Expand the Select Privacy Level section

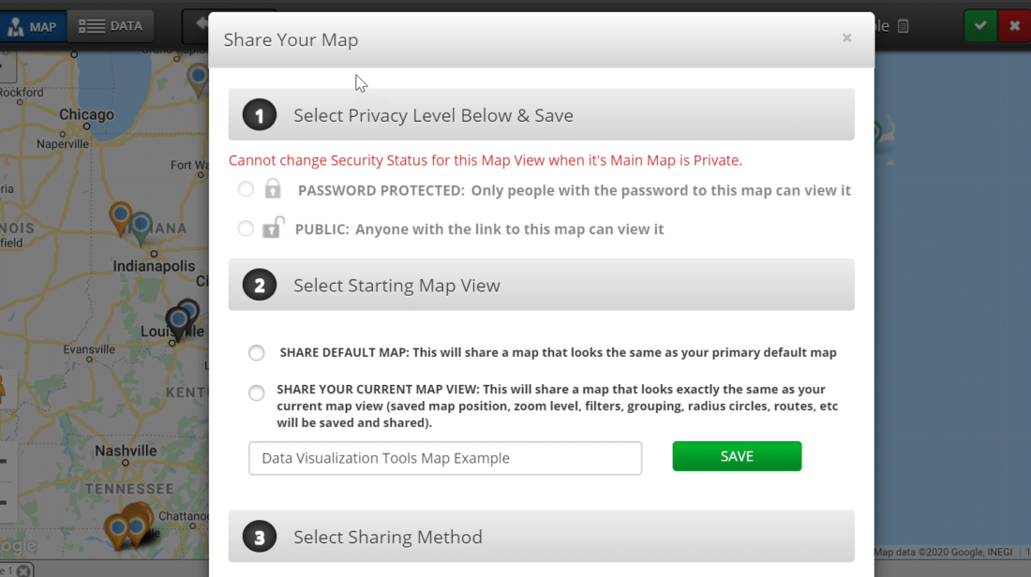click(x=541, y=114)
